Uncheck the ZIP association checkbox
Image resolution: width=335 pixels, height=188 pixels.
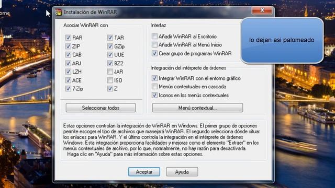point(68,46)
